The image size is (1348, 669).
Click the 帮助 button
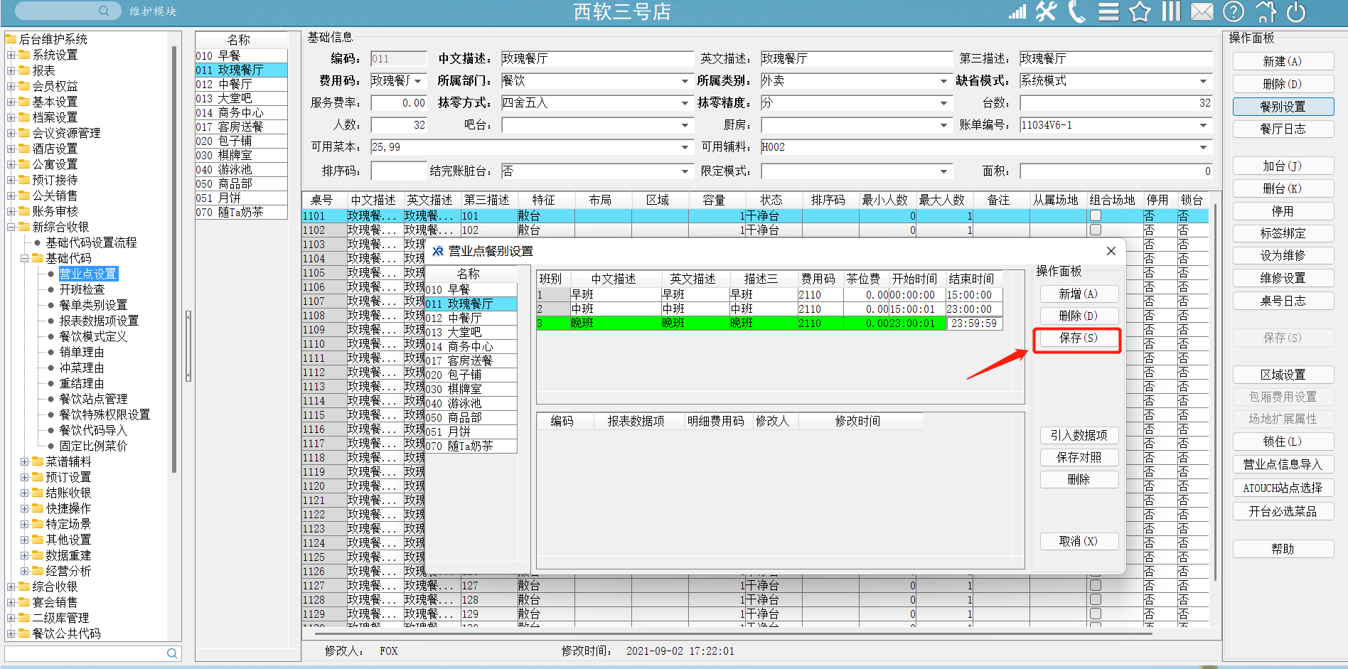click(x=1283, y=549)
